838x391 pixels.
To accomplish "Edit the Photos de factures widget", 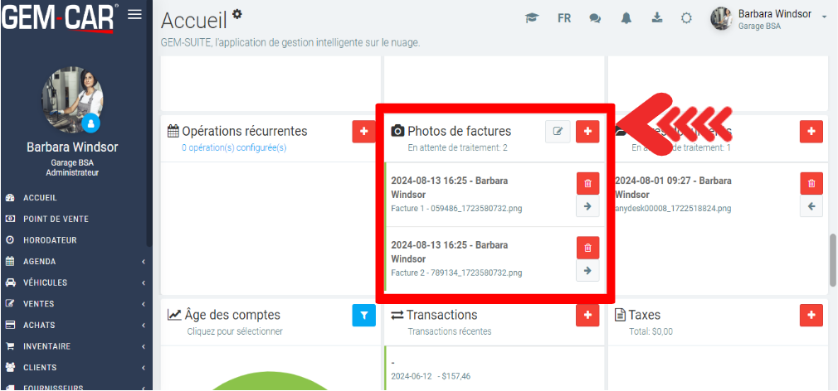I will tap(558, 132).
